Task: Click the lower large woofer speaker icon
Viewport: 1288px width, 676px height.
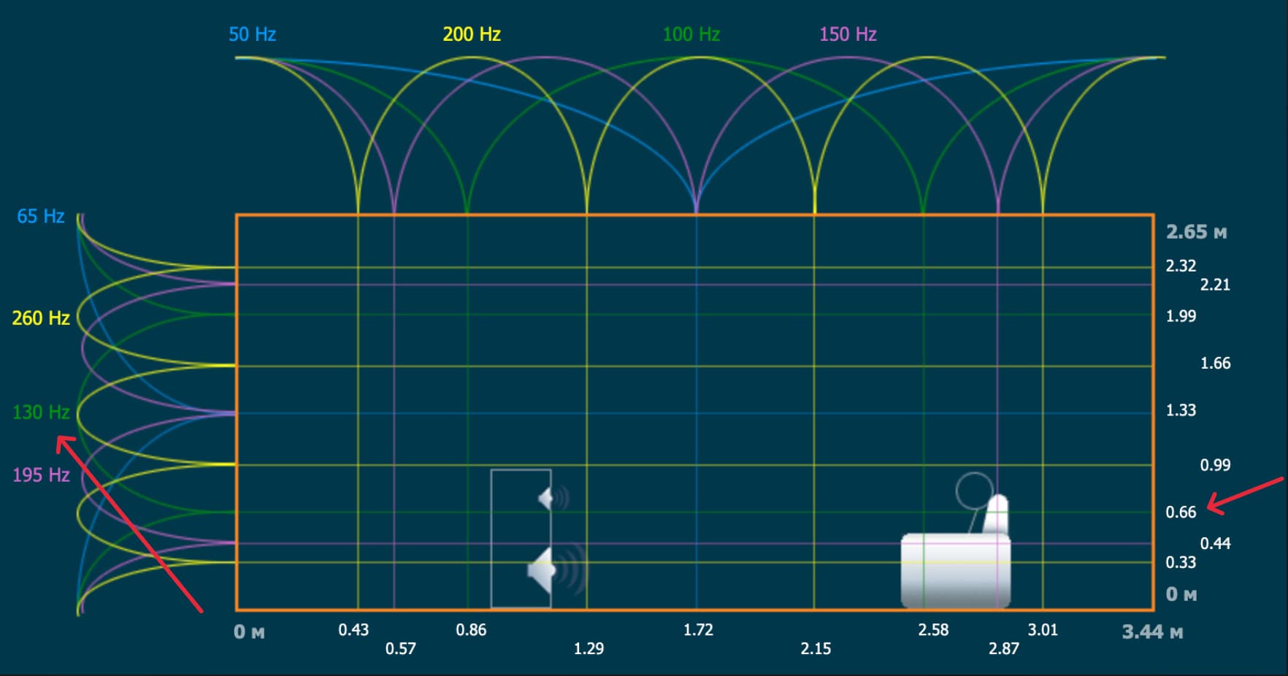Action: (543, 570)
